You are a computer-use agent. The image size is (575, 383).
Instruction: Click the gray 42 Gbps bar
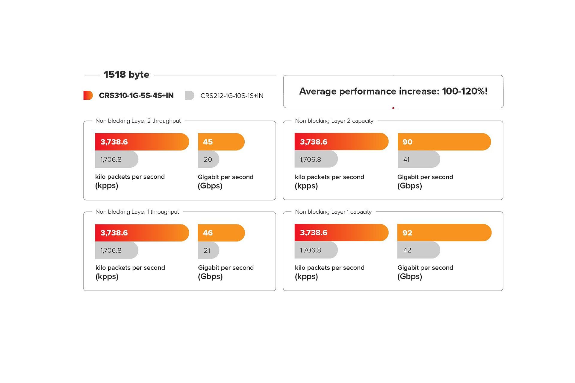[x=419, y=250]
